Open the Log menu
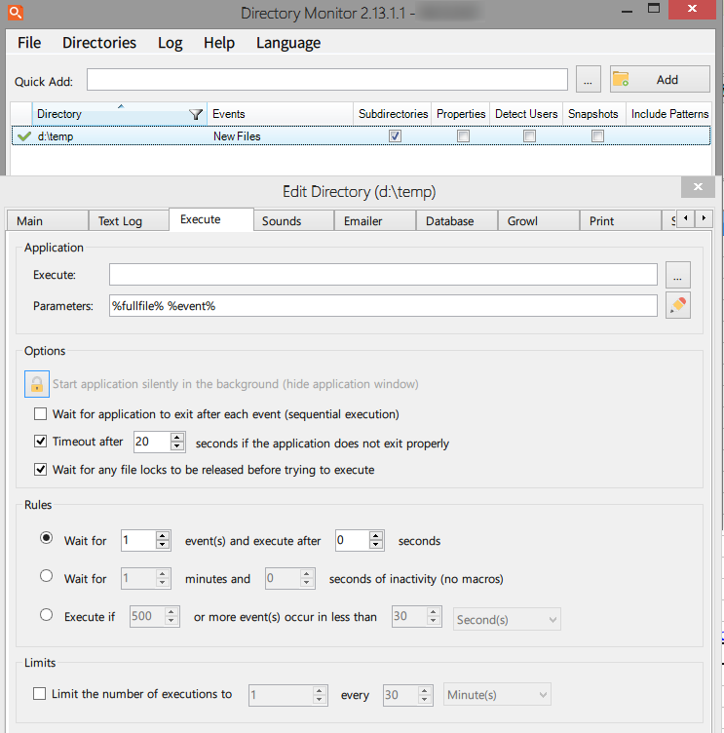This screenshot has width=724, height=733. point(170,43)
